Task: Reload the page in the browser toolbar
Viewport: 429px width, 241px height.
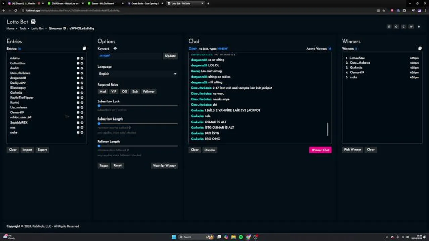Action: point(15,10)
